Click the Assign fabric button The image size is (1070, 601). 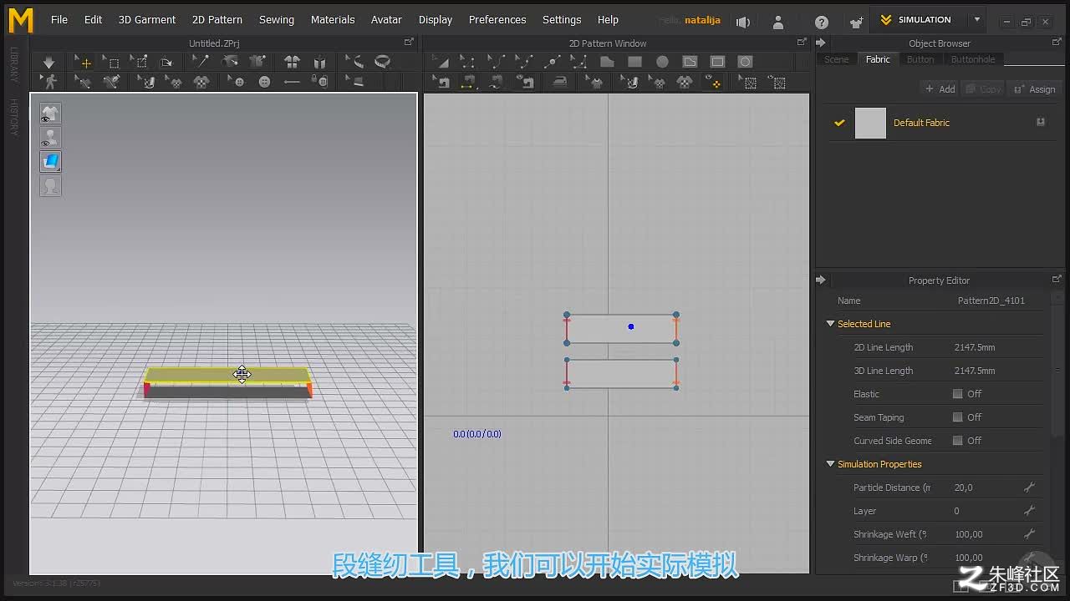(x=1034, y=89)
